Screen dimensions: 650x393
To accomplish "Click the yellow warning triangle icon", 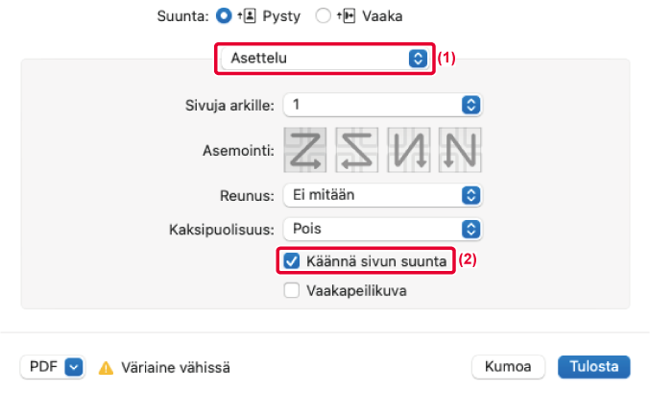I will point(107,368).
